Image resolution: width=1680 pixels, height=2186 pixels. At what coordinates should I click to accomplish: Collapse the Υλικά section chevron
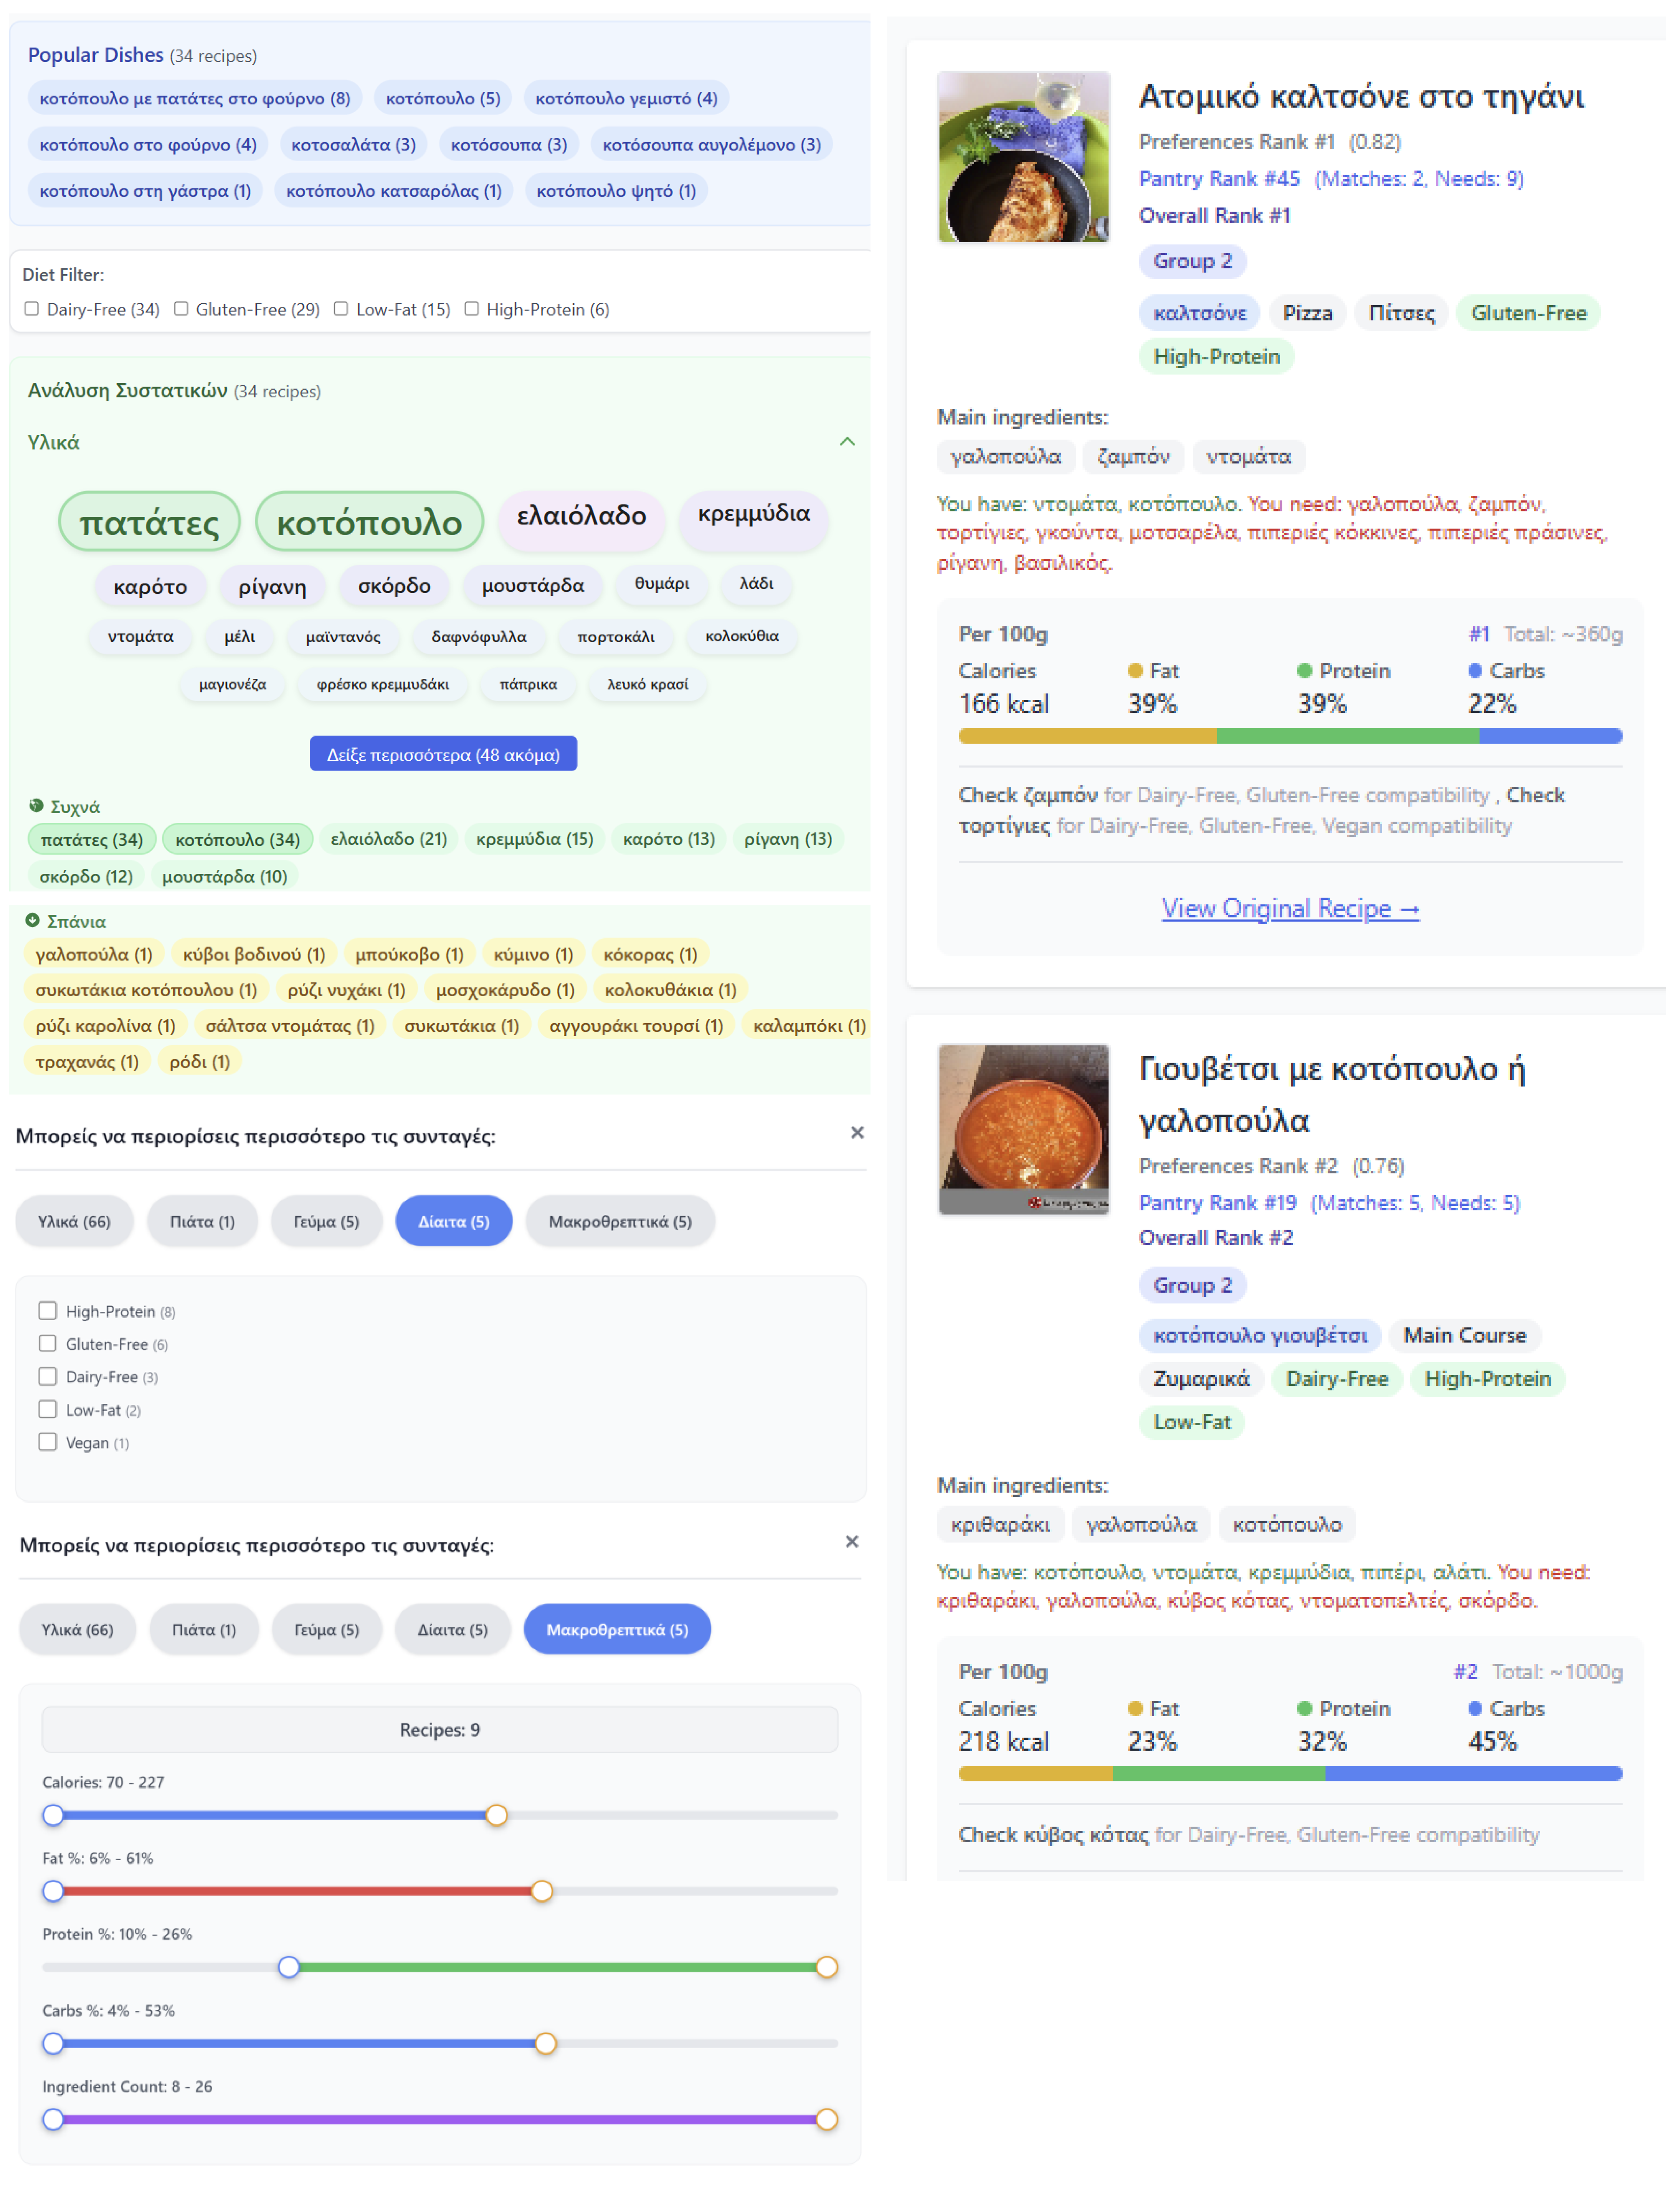pos(847,442)
